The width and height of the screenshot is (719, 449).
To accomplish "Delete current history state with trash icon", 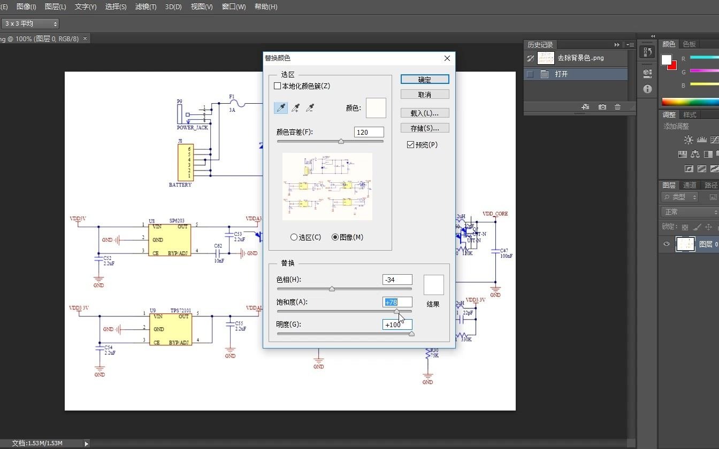I will coord(618,107).
